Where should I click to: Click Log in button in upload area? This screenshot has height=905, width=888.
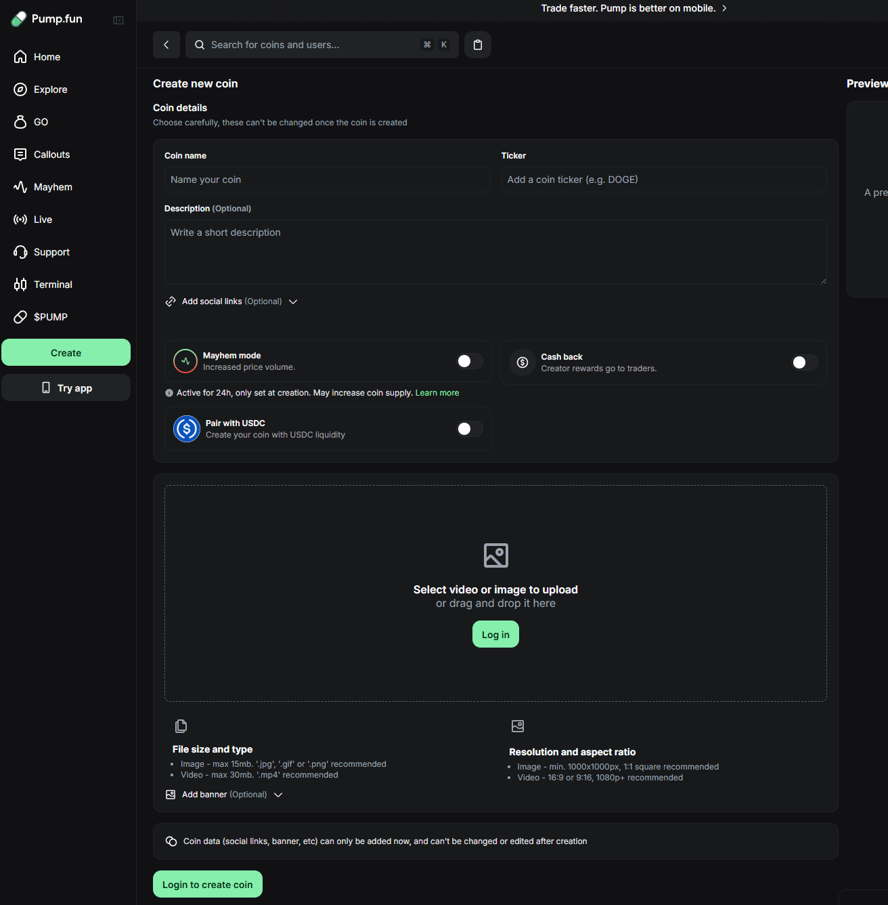click(x=495, y=634)
